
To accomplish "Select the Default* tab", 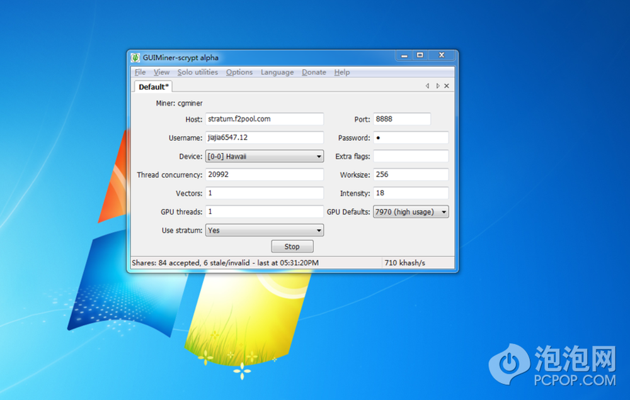I will click(154, 87).
